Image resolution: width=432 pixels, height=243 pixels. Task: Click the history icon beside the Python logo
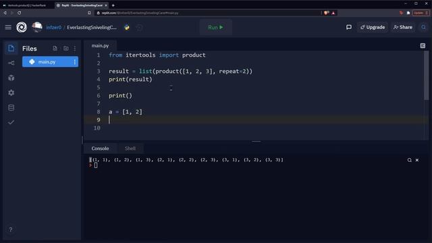point(140,27)
